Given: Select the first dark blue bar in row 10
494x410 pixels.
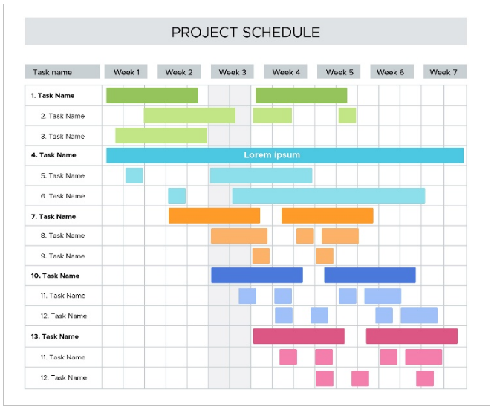Looking at the screenshot, I should click(x=257, y=276).
